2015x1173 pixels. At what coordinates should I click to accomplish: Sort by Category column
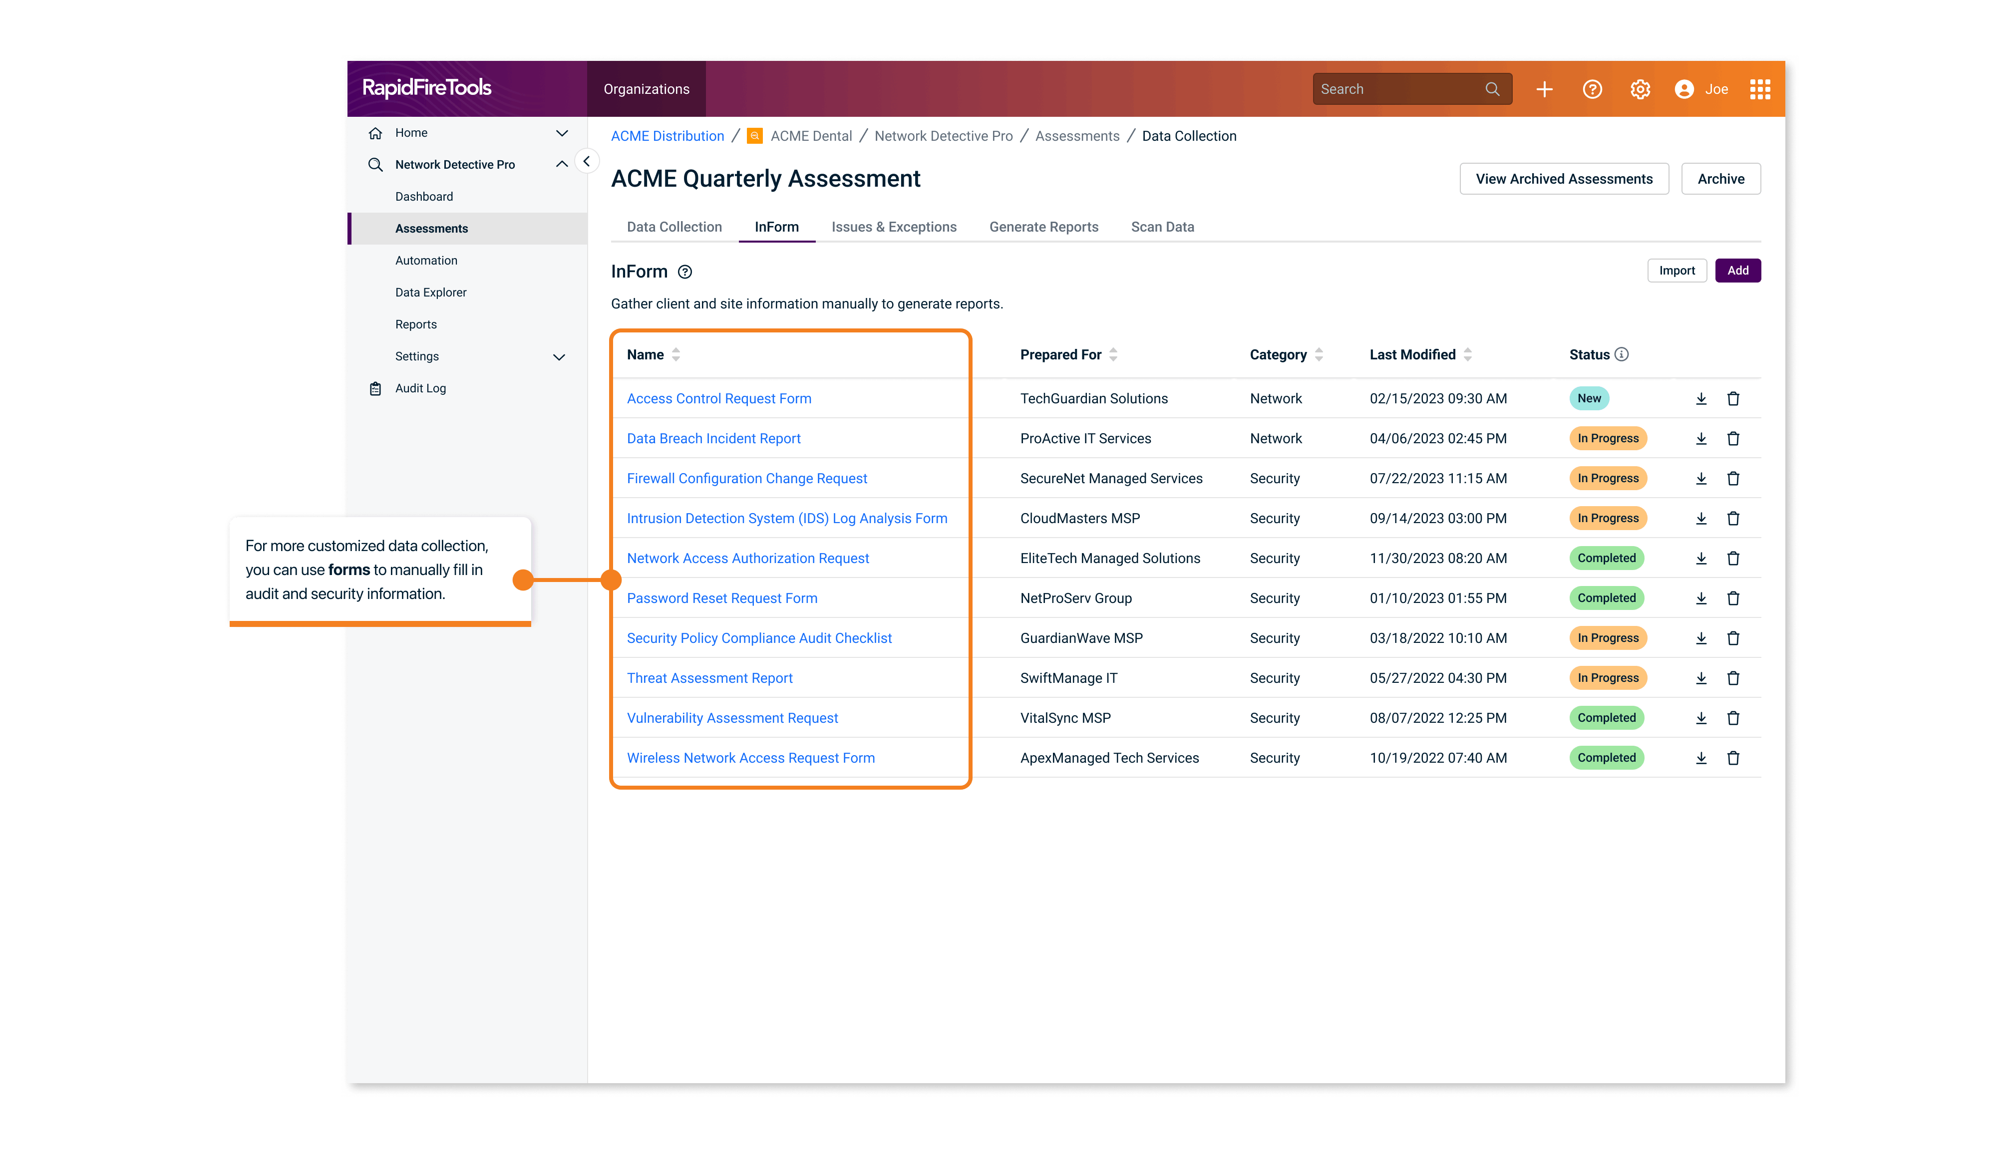click(1319, 354)
